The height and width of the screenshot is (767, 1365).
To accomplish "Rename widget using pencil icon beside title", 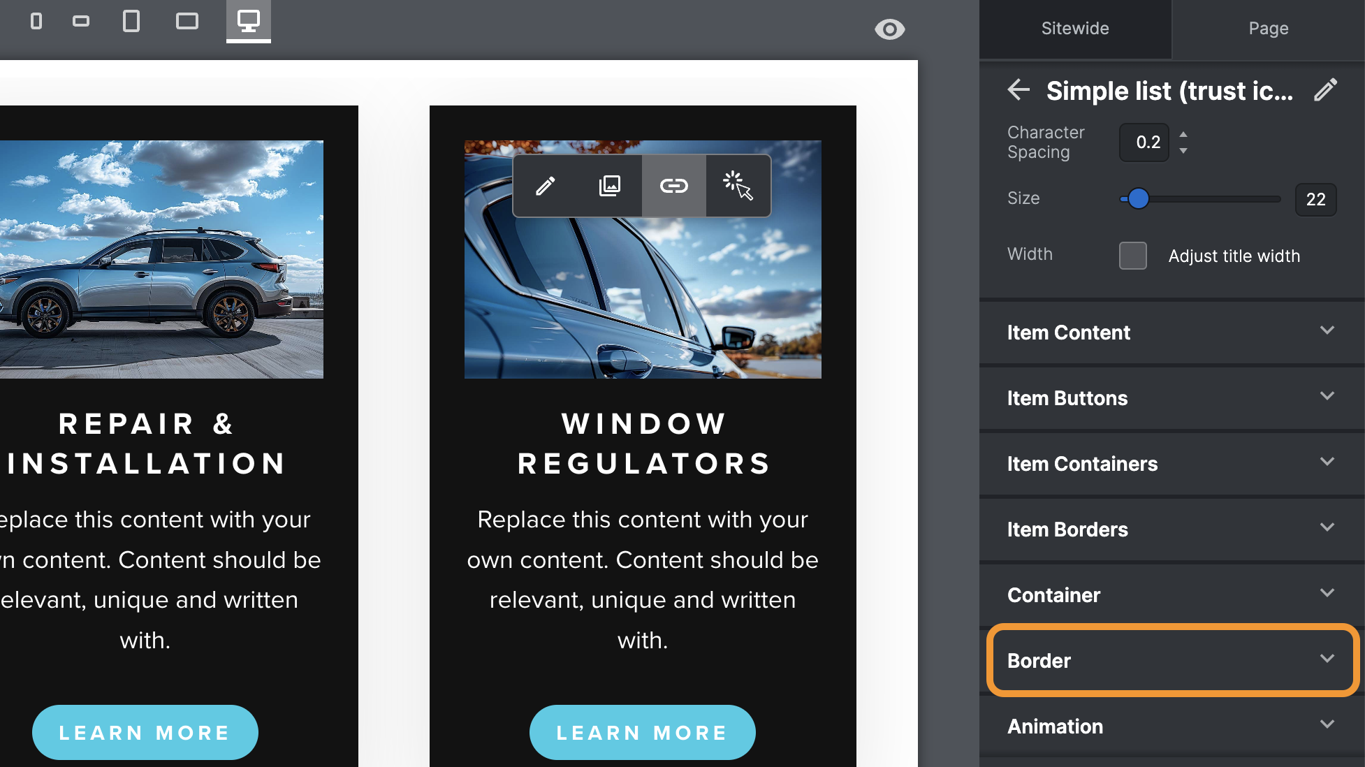I will coord(1325,90).
